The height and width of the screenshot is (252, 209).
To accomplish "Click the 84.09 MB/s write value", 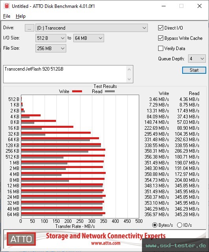I will pos(158,116).
